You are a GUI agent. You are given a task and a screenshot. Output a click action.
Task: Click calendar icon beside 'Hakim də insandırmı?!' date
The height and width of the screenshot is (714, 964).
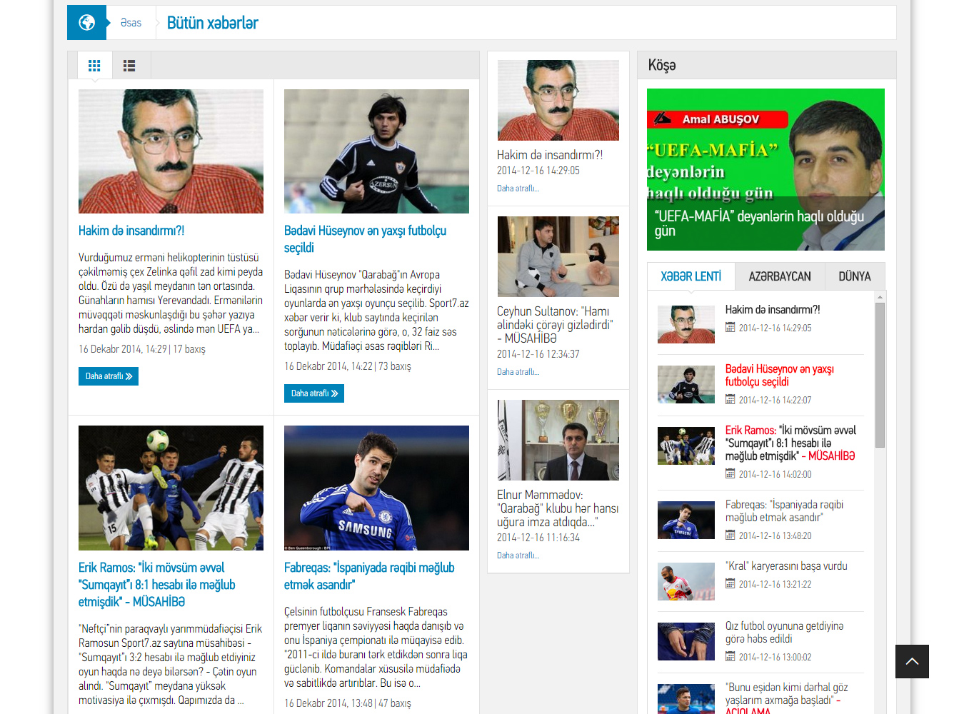coord(730,328)
